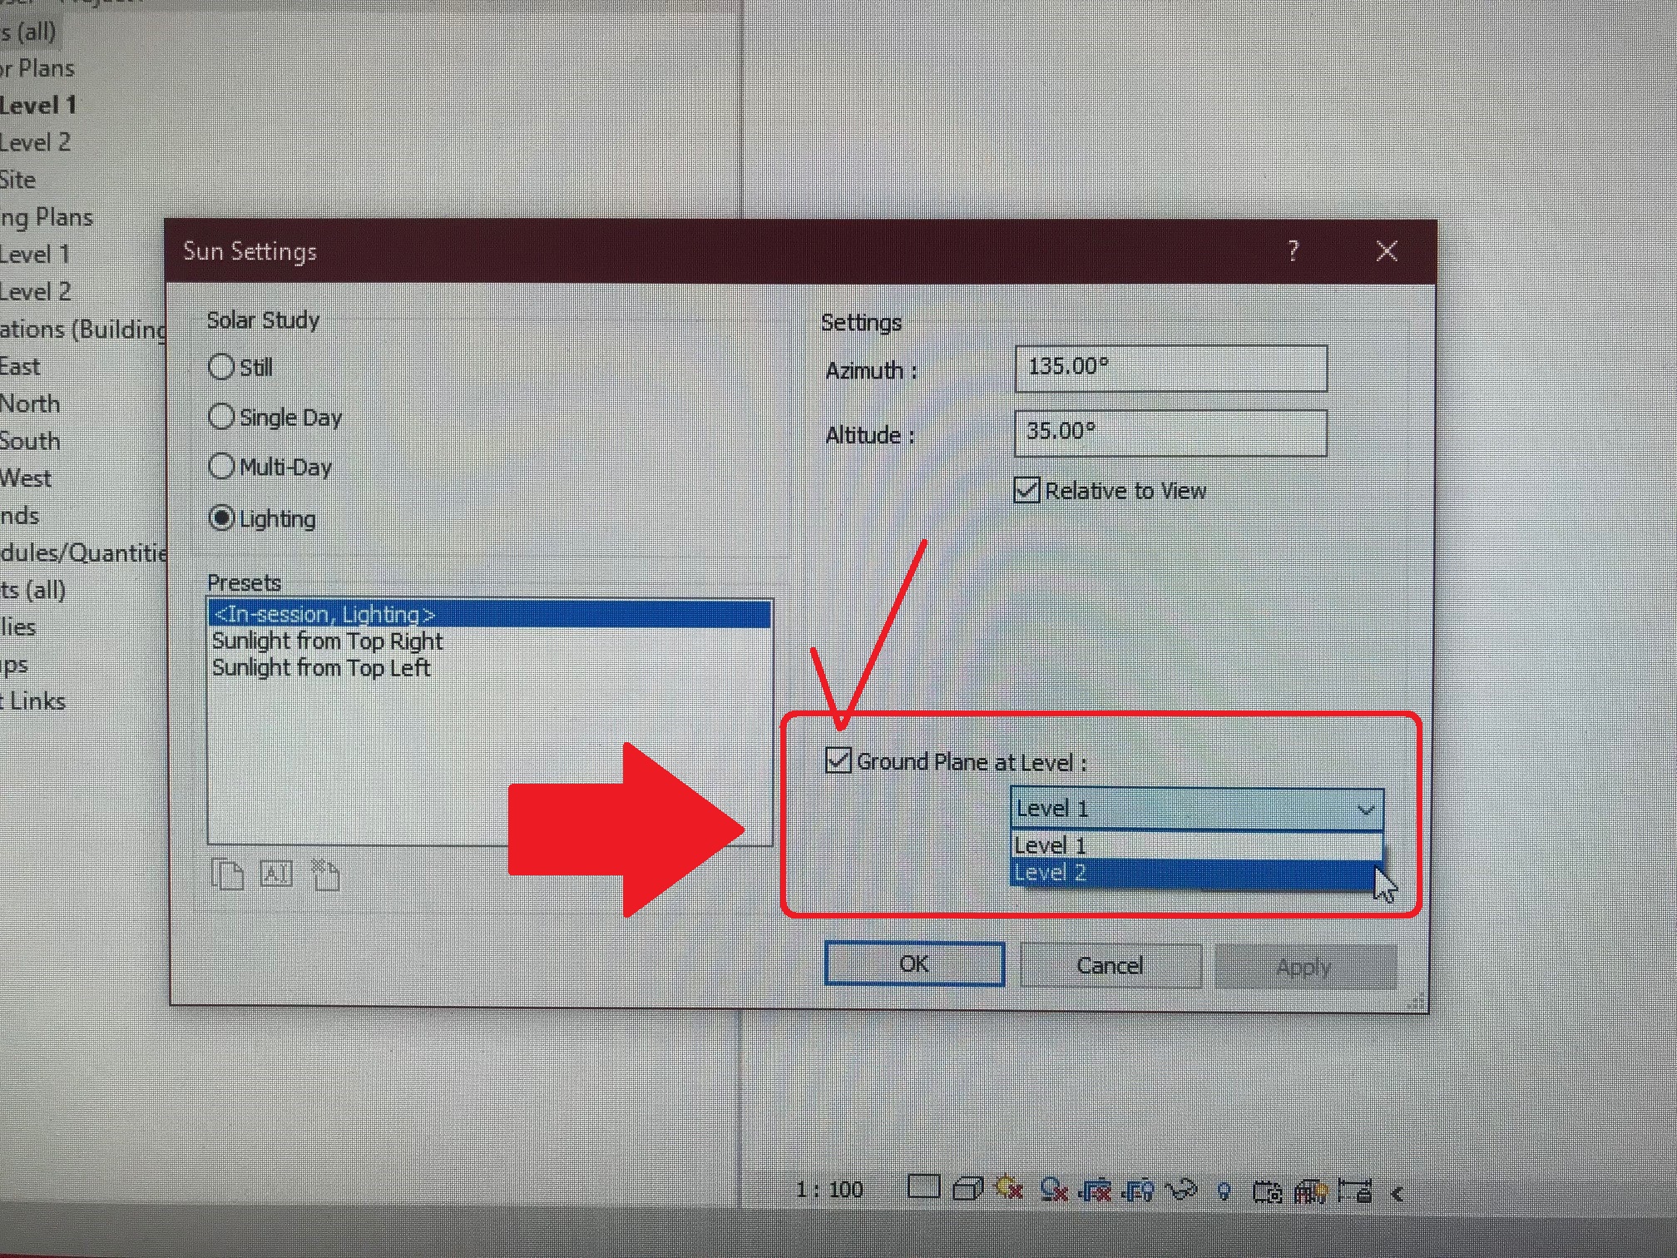
Task: Rename the current lighting preset
Action: [x=279, y=874]
